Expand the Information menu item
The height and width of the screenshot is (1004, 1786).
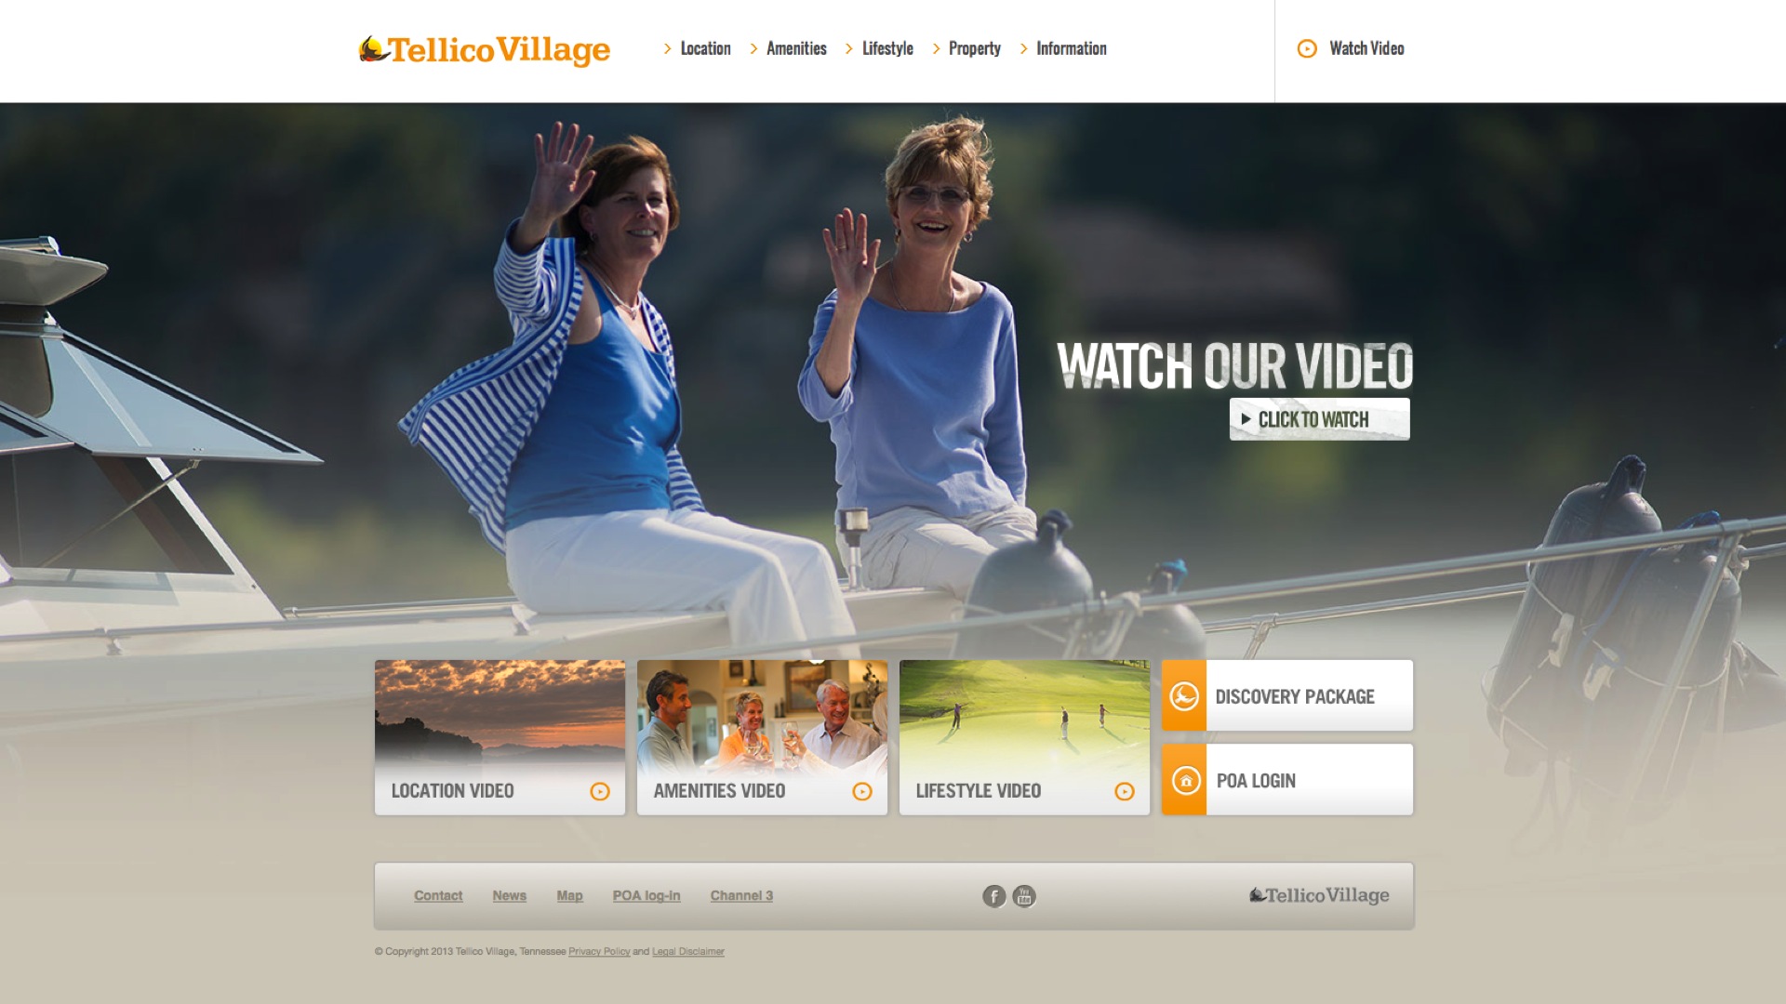(x=1071, y=48)
